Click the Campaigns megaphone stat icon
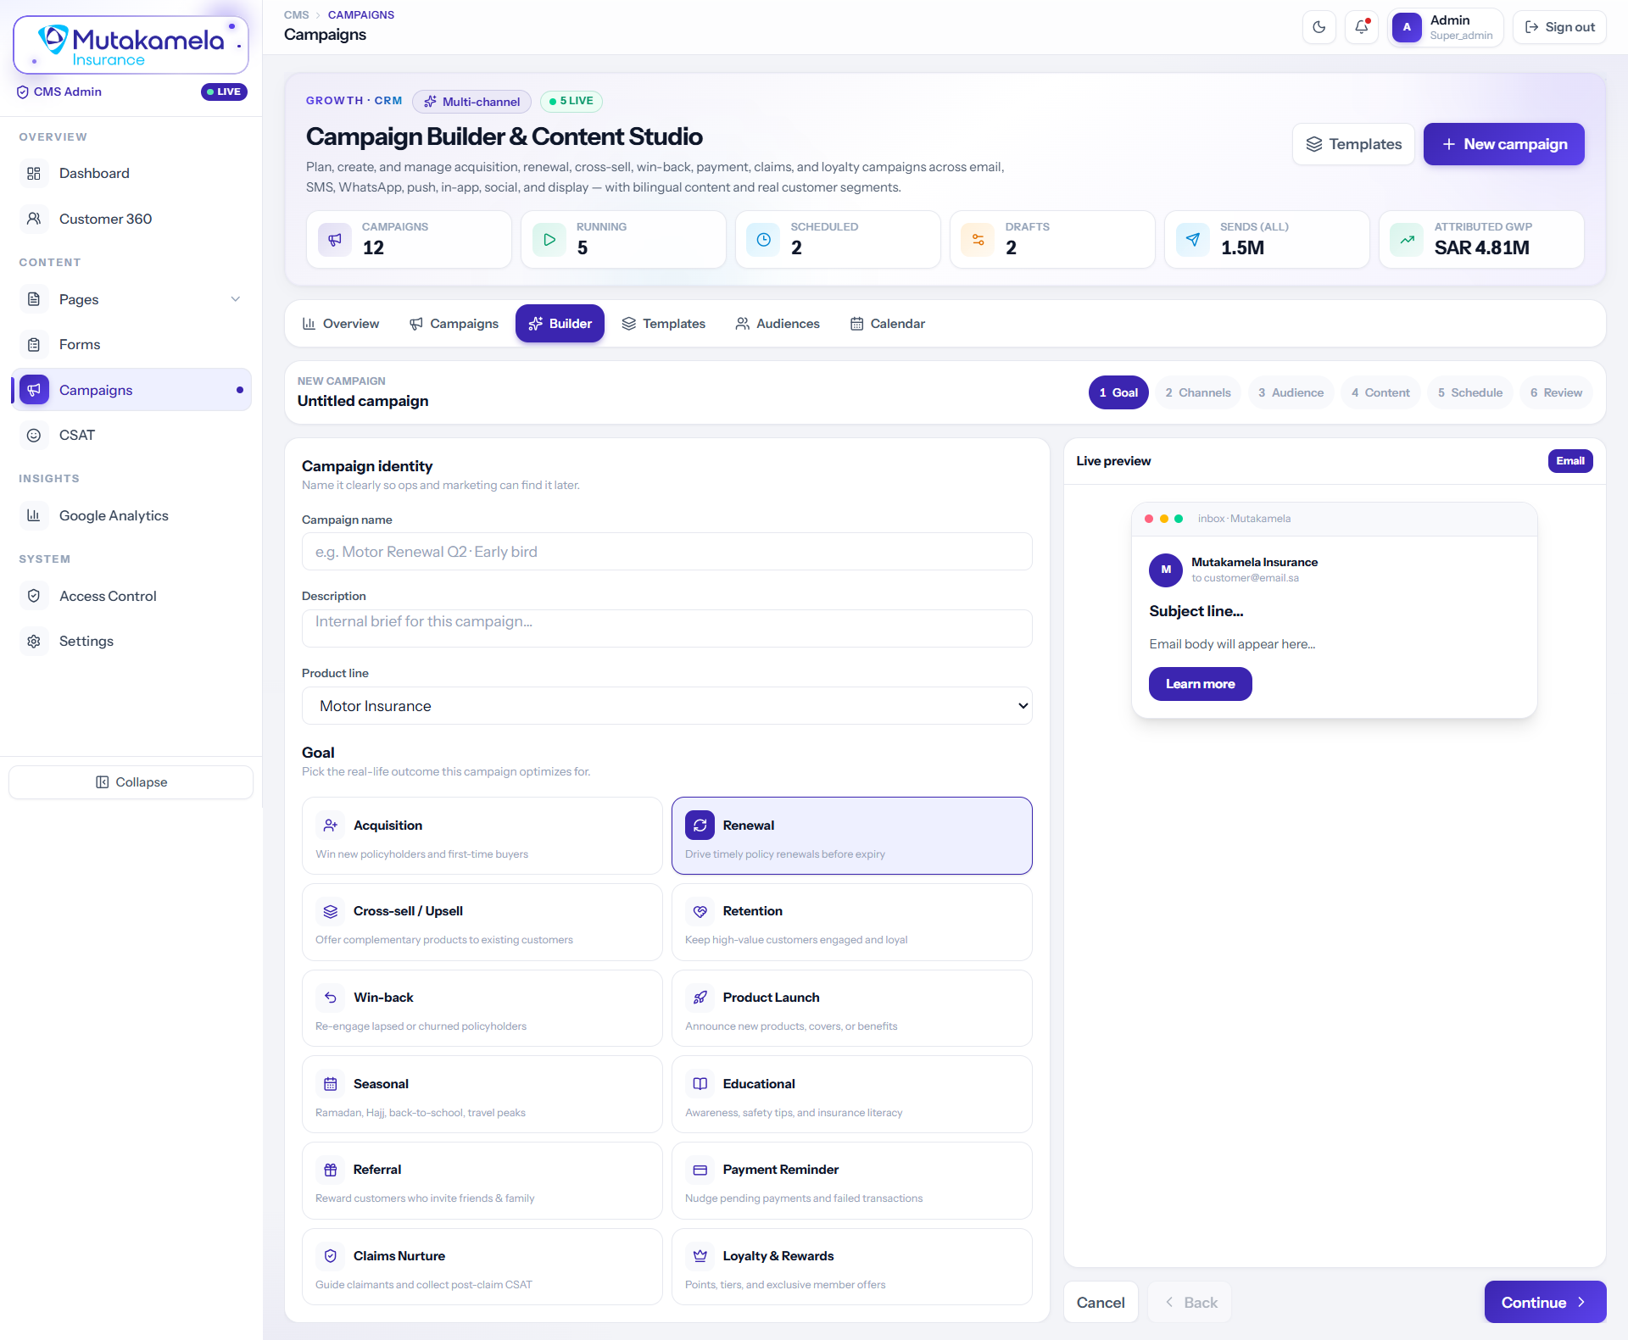Screen dimensions: 1628x1340 [335, 239]
